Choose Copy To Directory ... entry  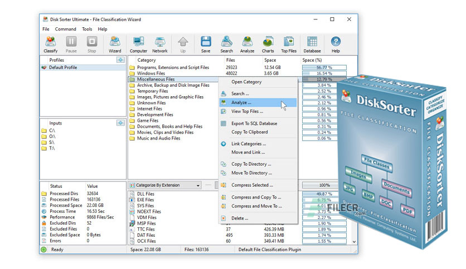click(258, 164)
